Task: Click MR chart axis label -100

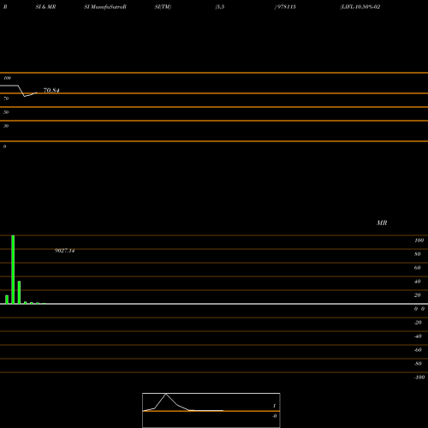Action: point(419,377)
